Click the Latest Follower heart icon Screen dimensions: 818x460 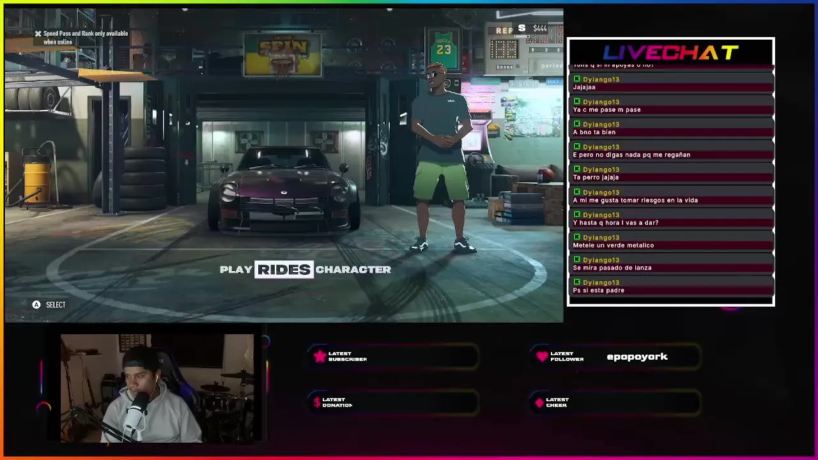tap(542, 356)
